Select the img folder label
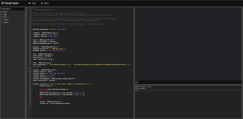 (5, 14)
